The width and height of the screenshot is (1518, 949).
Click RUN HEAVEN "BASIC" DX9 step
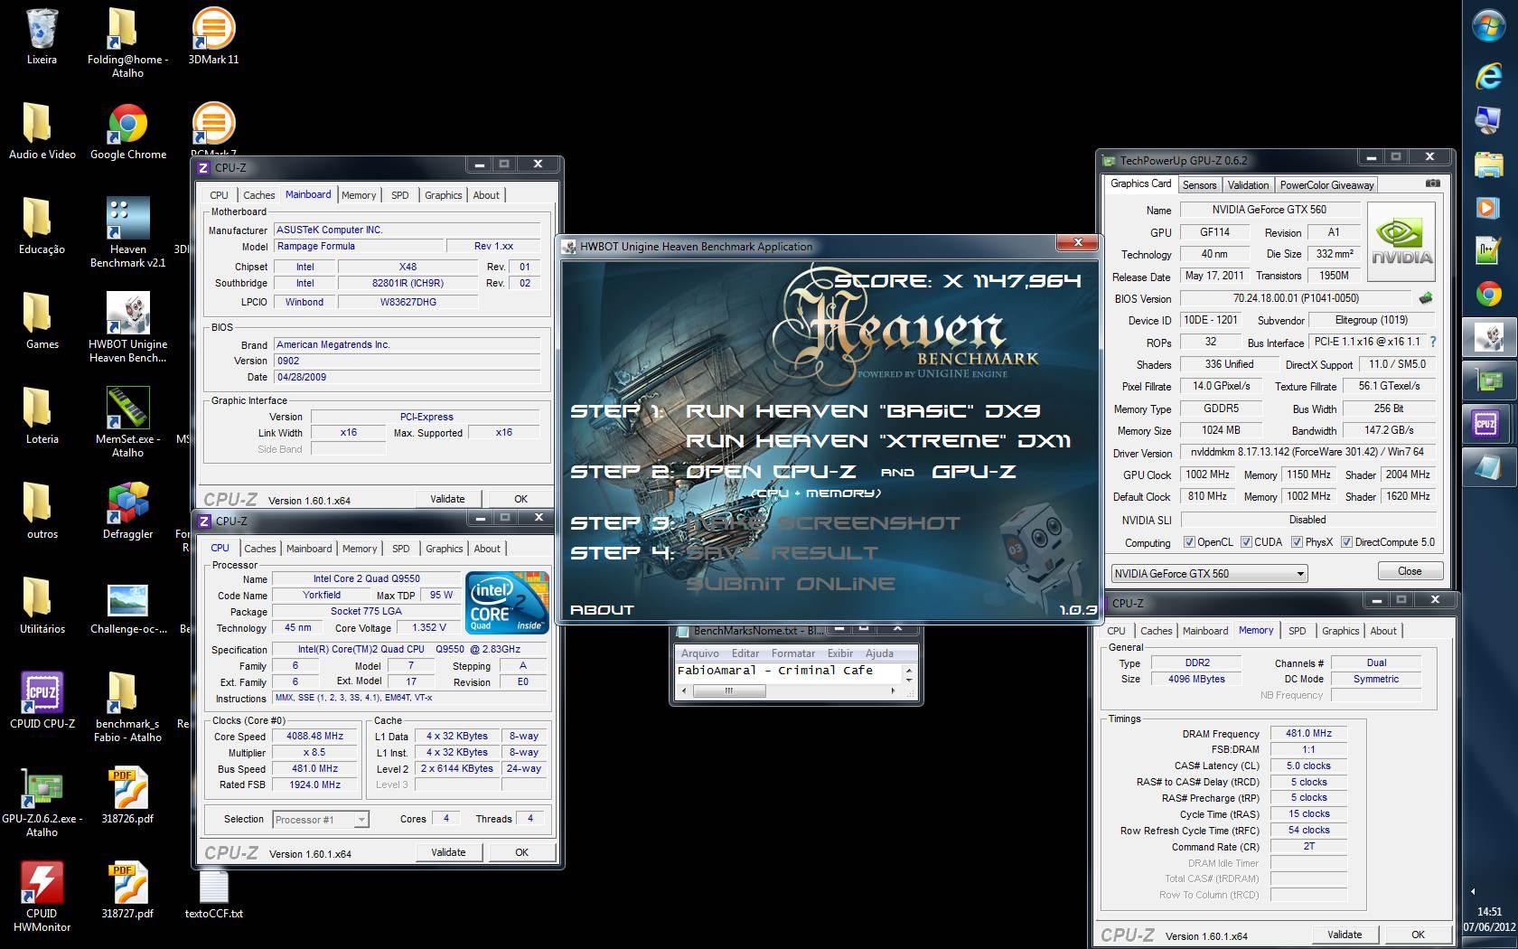863,411
